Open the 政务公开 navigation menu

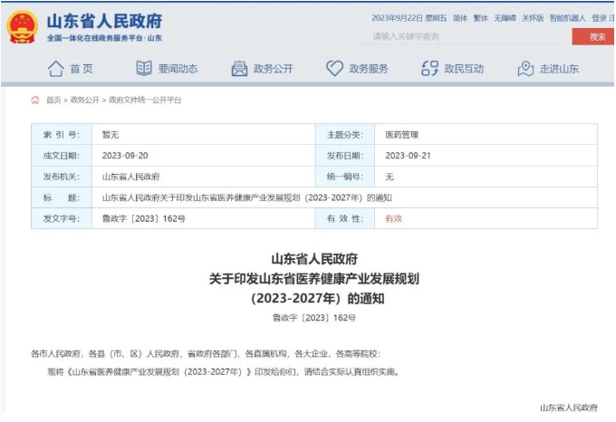coord(273,69)
